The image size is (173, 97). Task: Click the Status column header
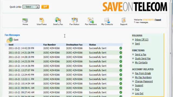(92, 45)
